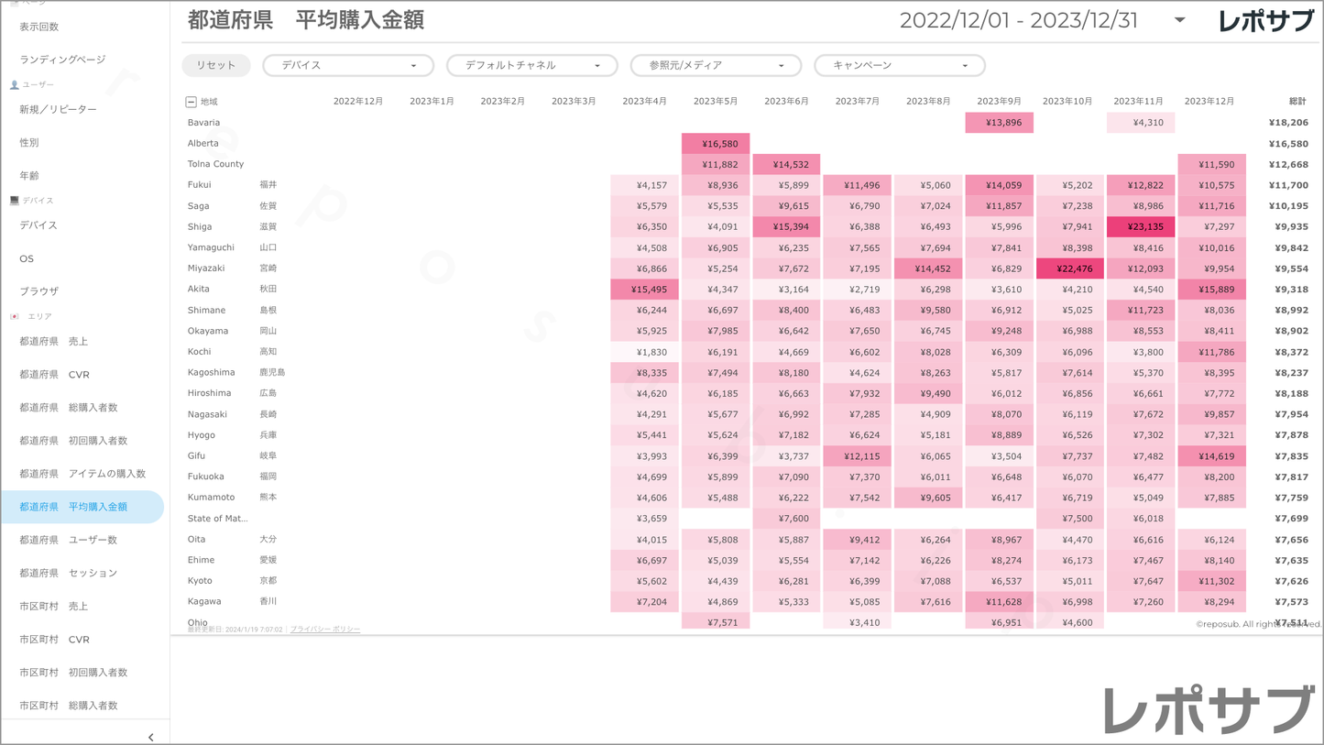The height and width of the screenshot is (745, 1324).
Task: Click the レポサブ logo in the header
Action: point(1265,21)
